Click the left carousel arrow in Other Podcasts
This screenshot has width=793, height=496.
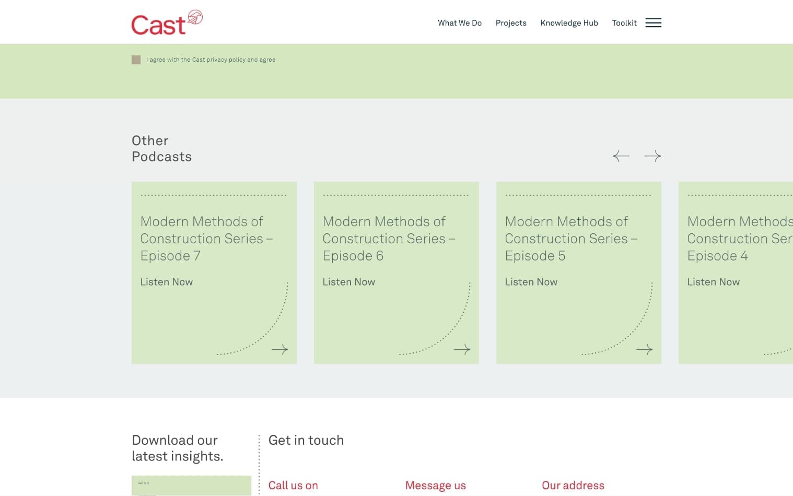621,156
